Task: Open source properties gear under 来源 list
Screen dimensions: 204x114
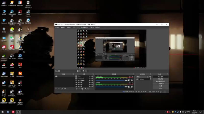Action: 82,89
